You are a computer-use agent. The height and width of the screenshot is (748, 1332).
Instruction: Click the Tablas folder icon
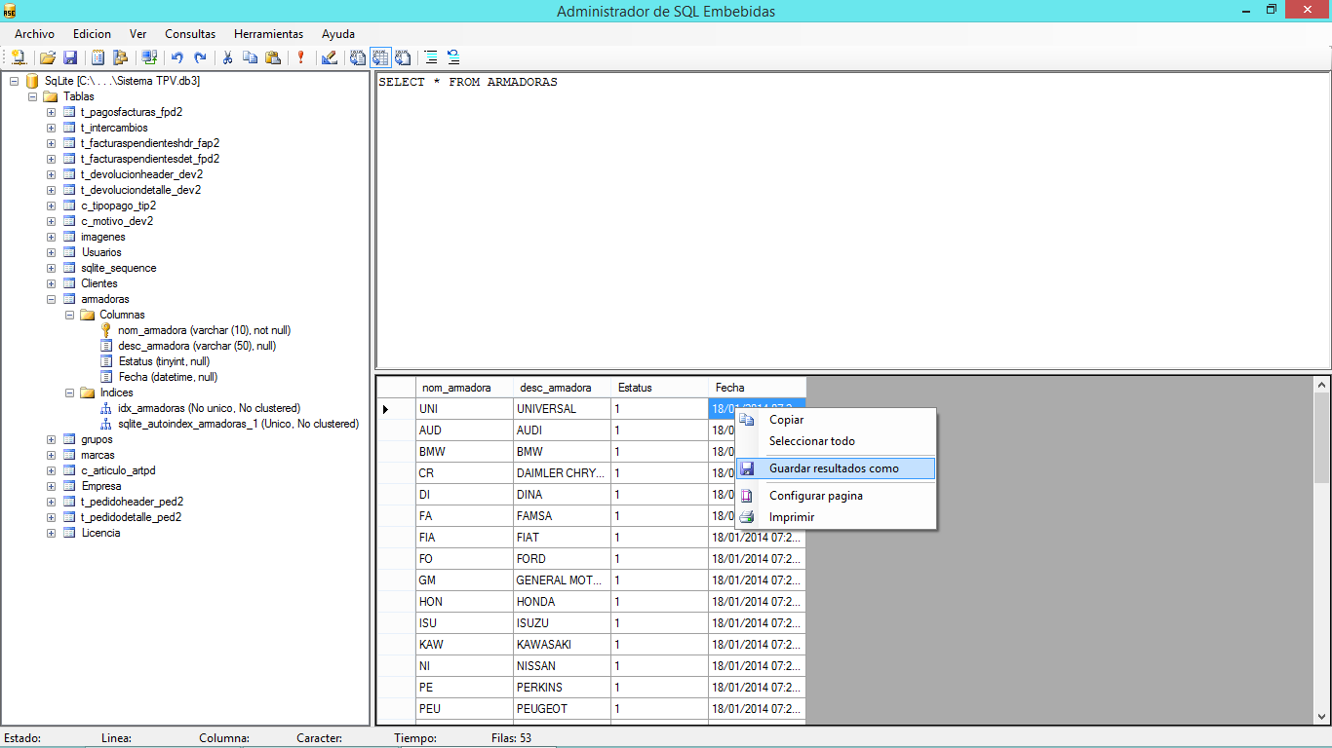[x=51, y=96]
